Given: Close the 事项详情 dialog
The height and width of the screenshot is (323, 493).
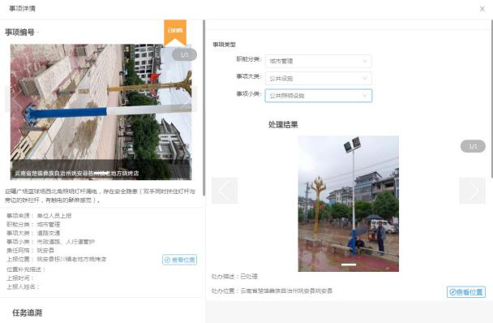Looking at the screenshot, I should [x=482, y=9].
